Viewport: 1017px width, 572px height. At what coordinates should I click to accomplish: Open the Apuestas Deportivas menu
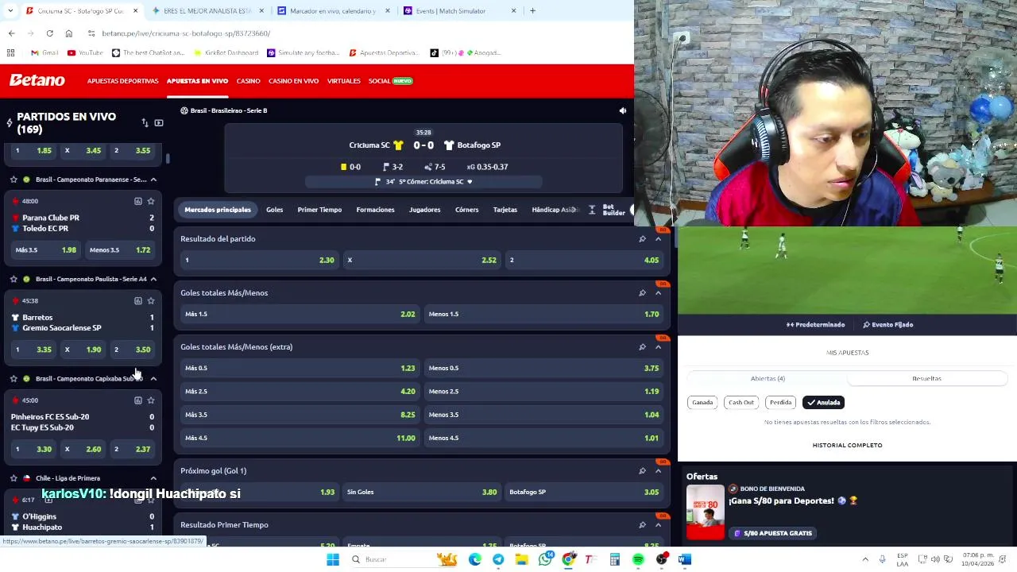(x=122, y=81)
